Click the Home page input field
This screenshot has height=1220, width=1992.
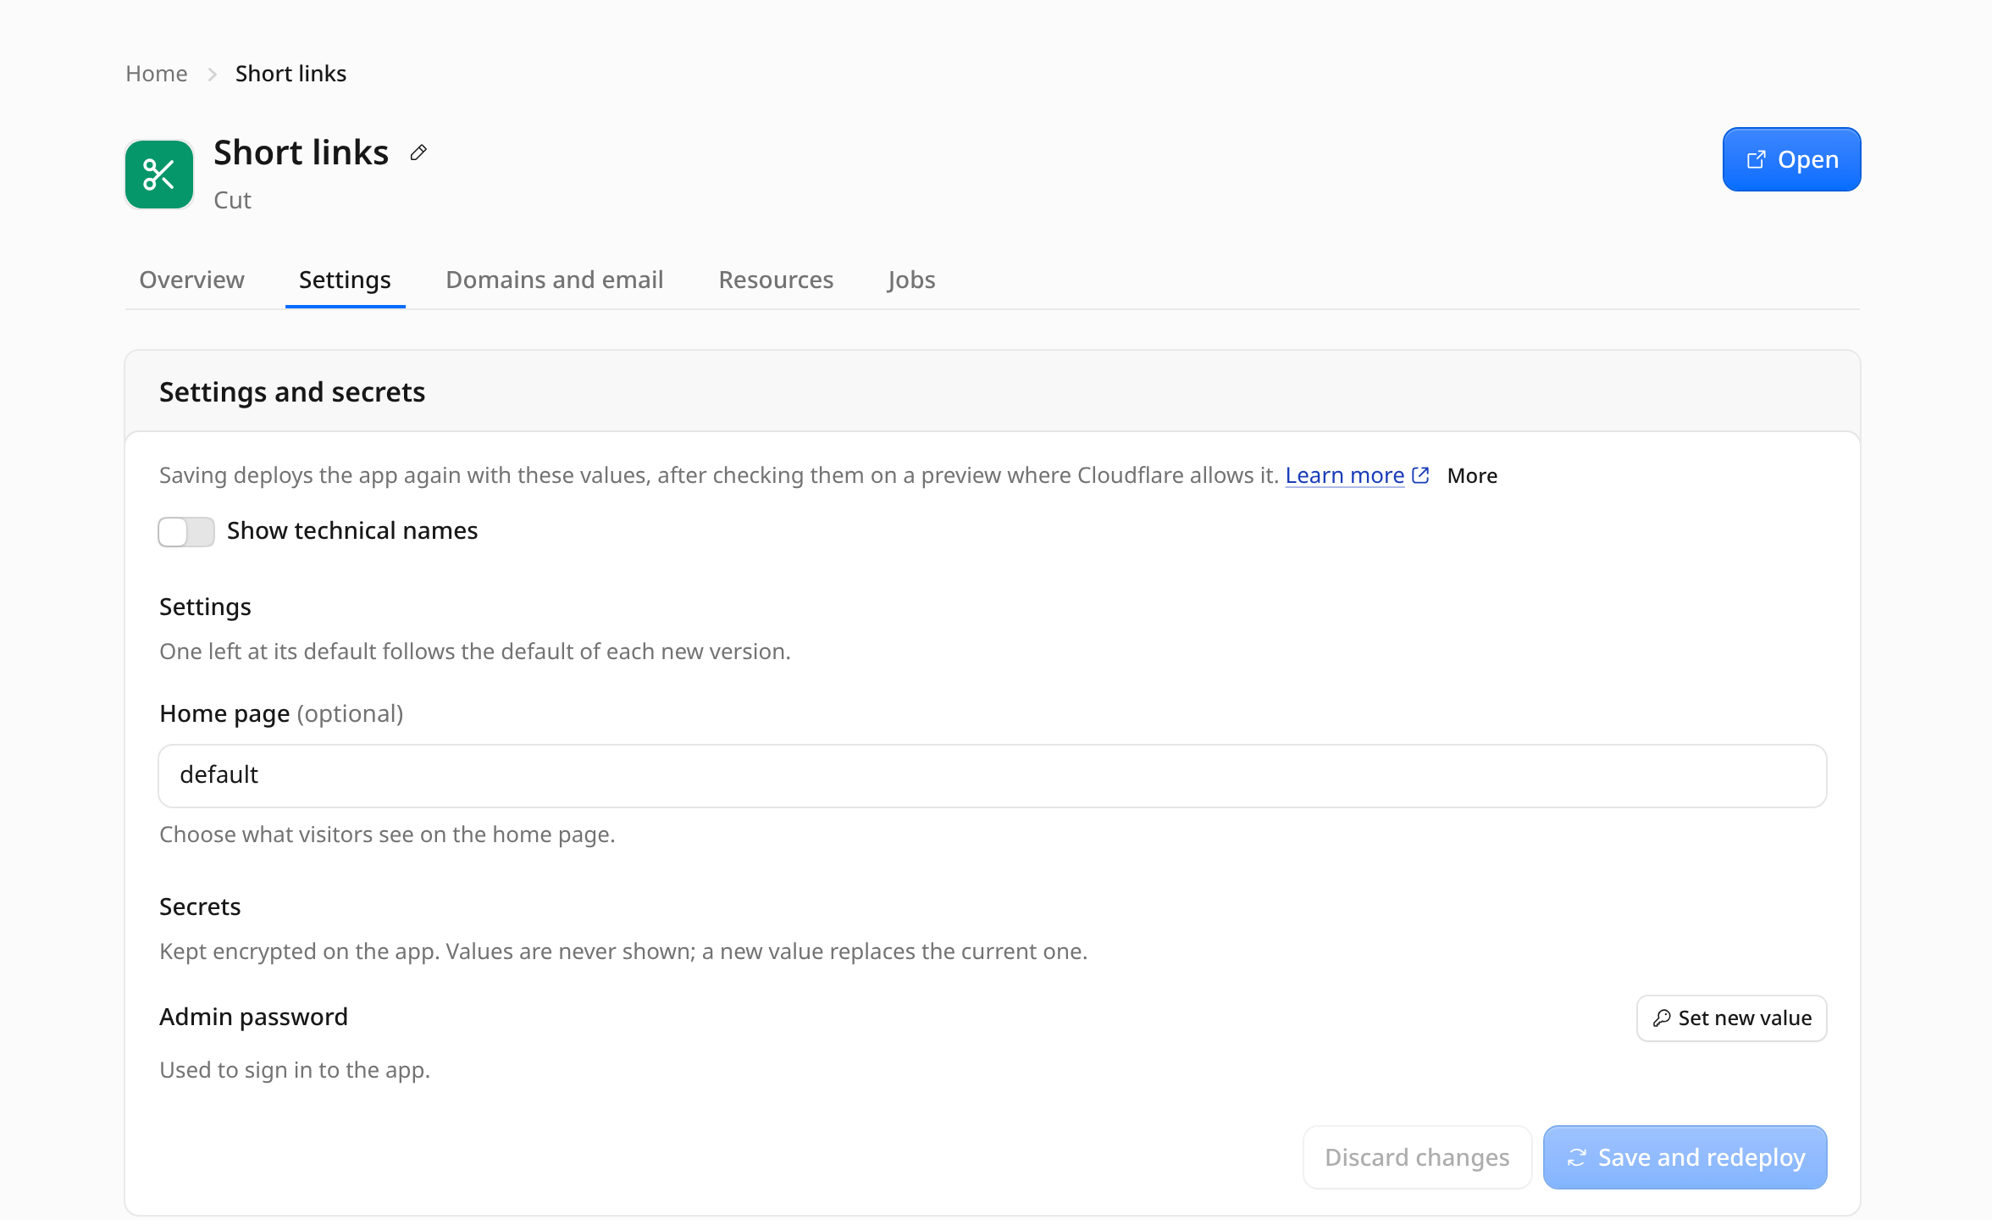coord(993,776)
